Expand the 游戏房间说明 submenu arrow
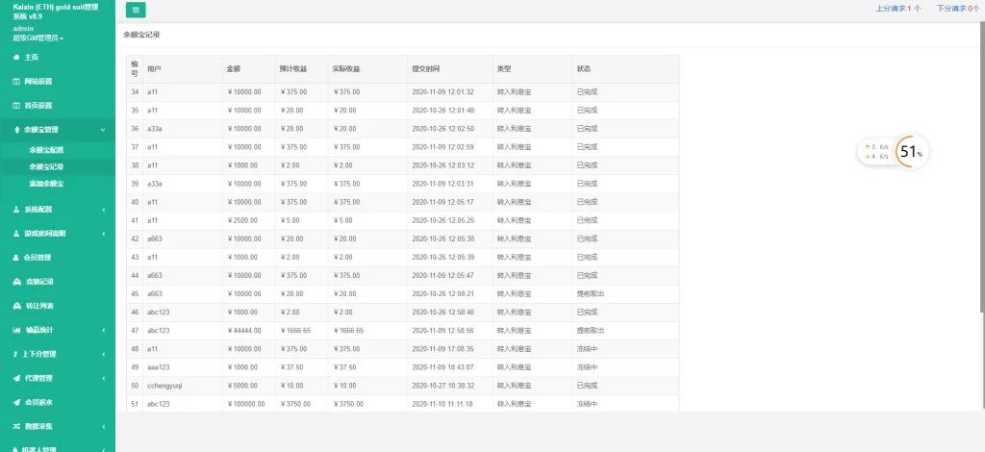This screenshot has width=985, height=452. [103, 234]
